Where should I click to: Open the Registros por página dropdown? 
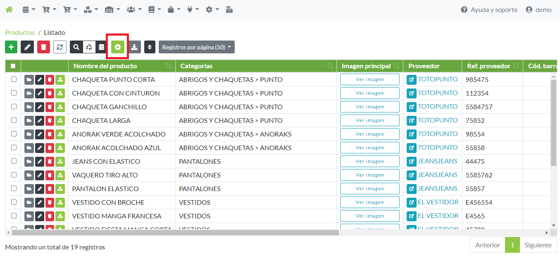pyautogui.click(x=196, y=47)
